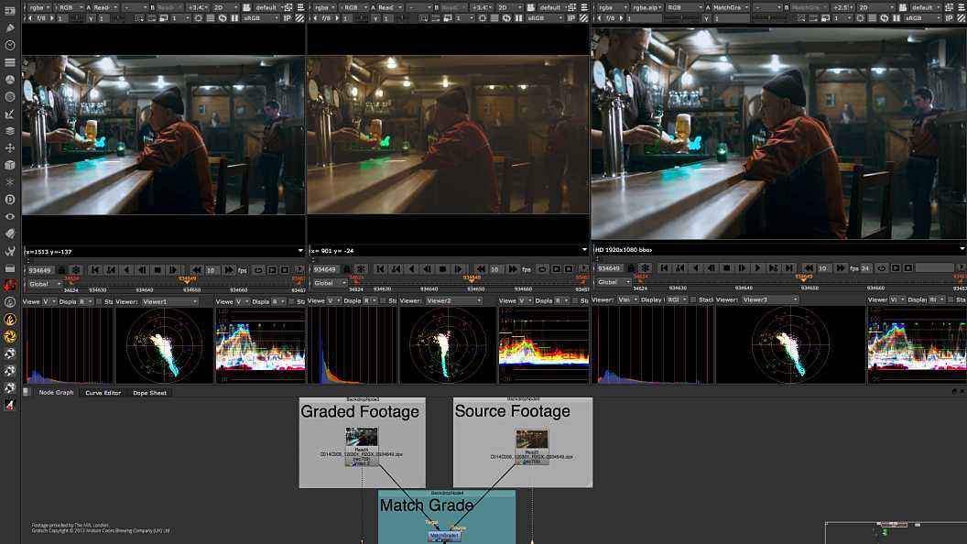Click Viewer1 region of interest icon
This screenshot has height=544, width=967.
[288, 7]
